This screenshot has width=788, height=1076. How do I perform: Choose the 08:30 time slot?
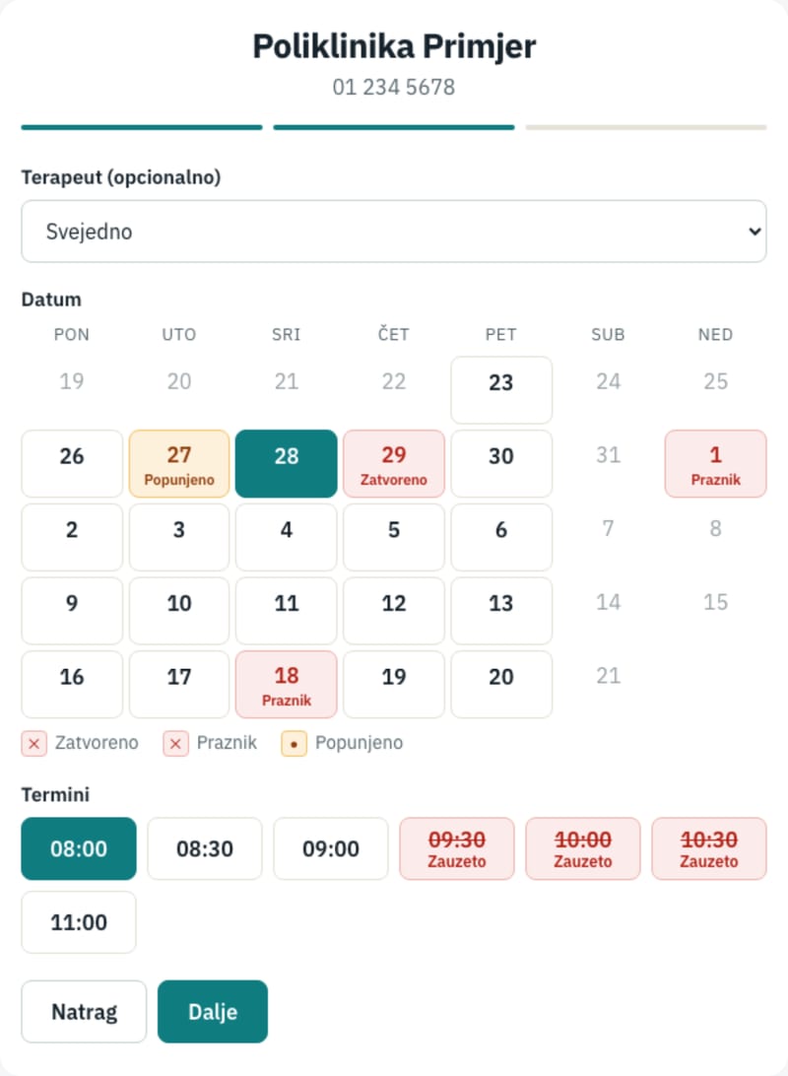click(x=205, y=848)
